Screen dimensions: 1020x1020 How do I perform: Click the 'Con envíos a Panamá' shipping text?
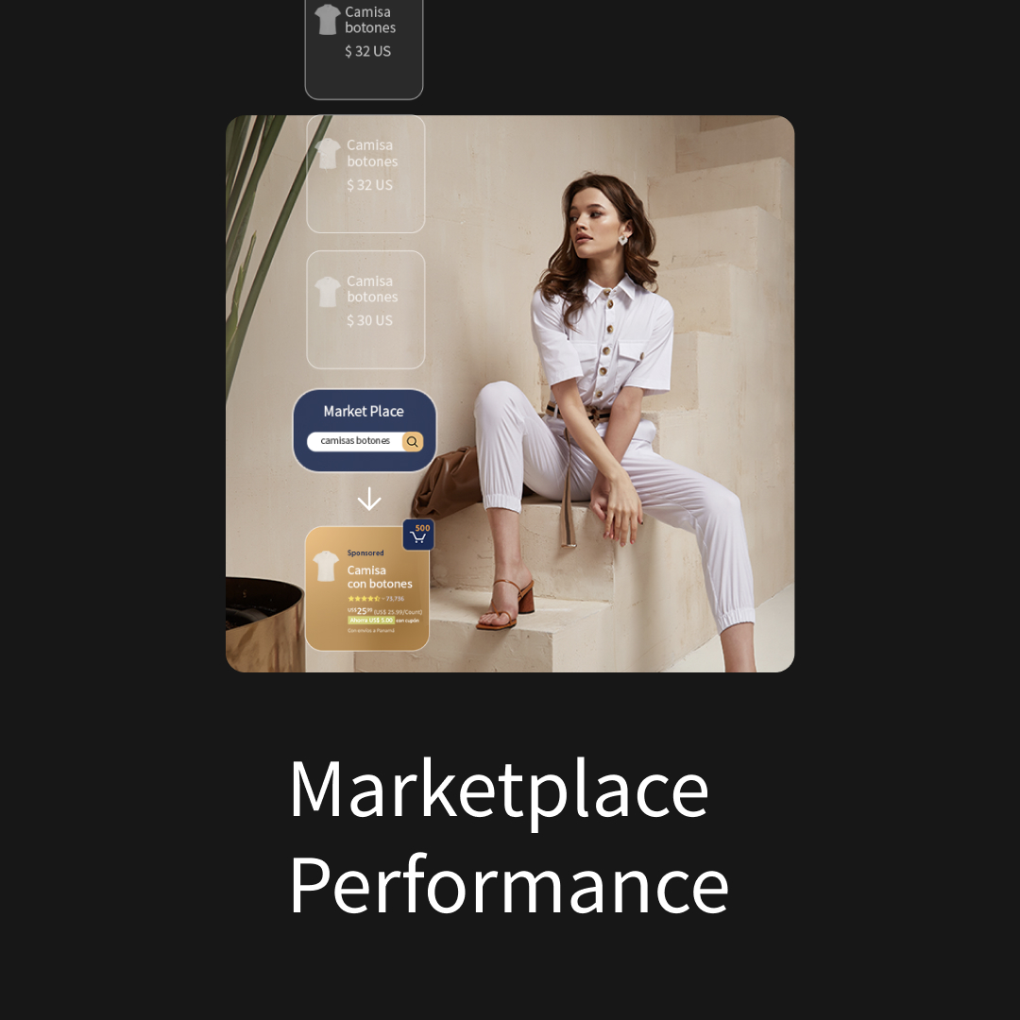371,630
